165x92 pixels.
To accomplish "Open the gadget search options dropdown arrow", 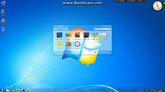I will point(111,29).
